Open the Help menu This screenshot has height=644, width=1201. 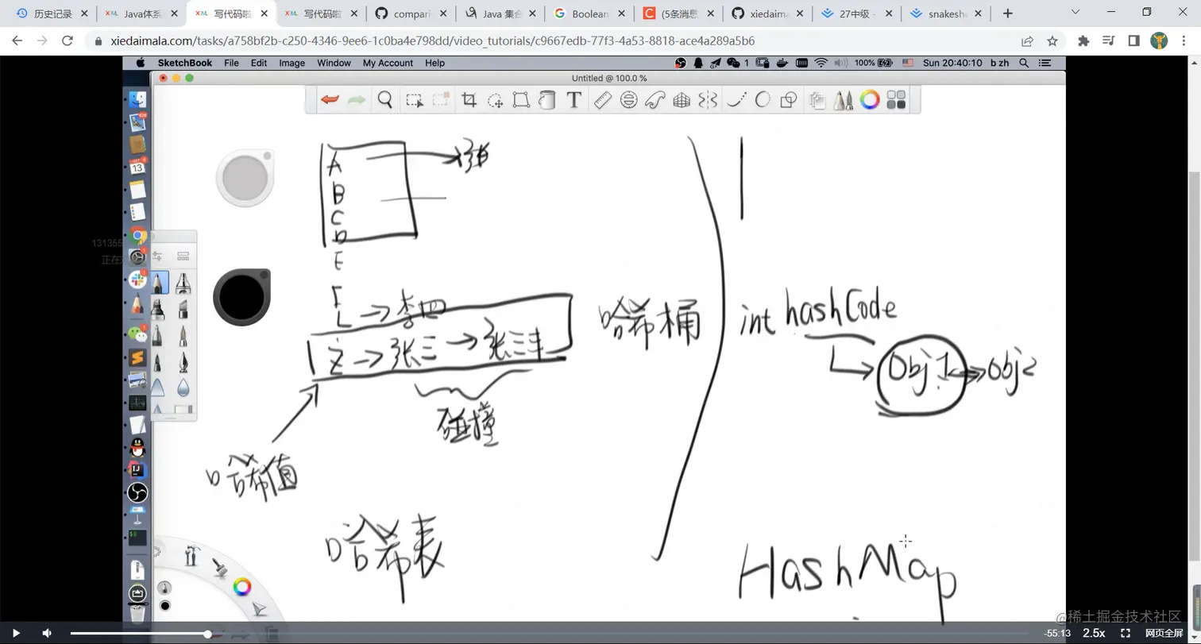pyautogui.click(x=434, y=63)
